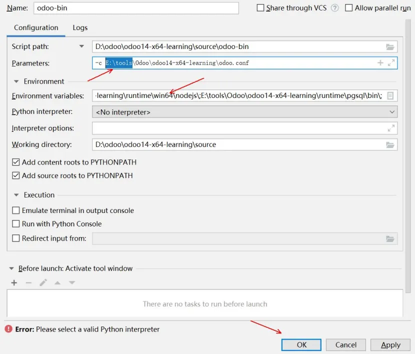415x354 pixels.
Task: Expand the Parameters field editor
Action: [391, 62]
